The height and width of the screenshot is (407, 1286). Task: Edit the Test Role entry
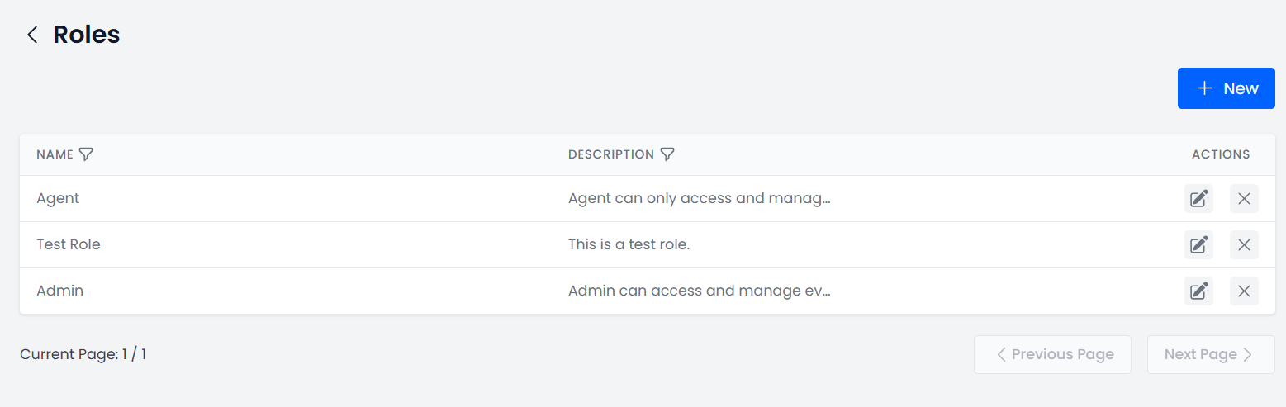(1198, 245)
